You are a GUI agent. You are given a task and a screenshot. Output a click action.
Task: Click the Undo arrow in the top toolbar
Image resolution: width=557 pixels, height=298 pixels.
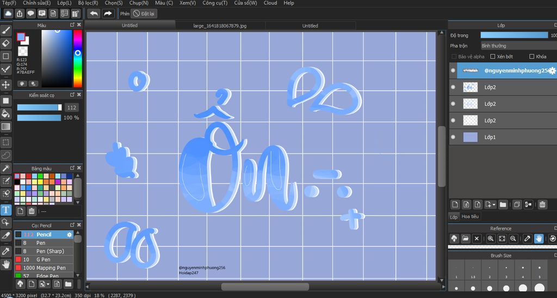click(94, 14)
